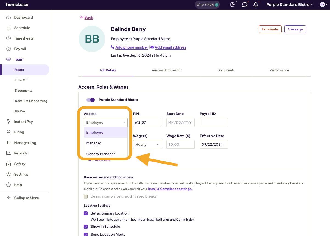The image size is (330, 236).
Task: Open Break & Compliance settings link
Action: click(x=170, y=189)
